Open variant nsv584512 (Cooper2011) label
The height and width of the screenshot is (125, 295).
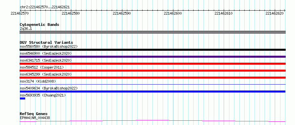[x=42, y=67]
